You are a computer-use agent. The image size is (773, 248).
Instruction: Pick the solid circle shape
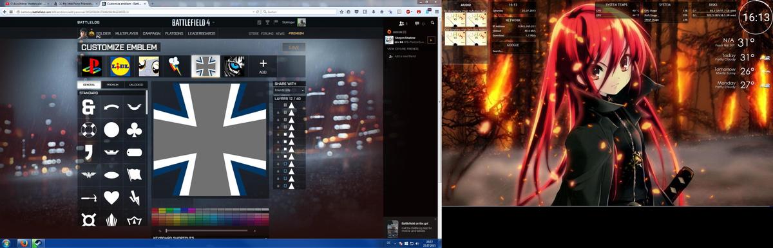pyautogui.click(x=111, y=130)
